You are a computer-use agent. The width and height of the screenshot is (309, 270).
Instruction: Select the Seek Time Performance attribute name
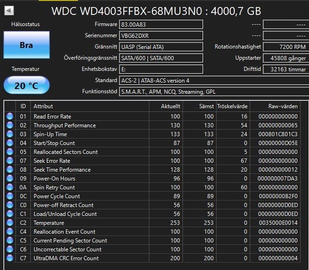pyautogui.click(x=62, y=170)
